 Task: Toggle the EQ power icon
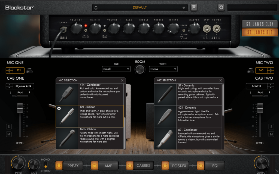click(x=201, y=165)
